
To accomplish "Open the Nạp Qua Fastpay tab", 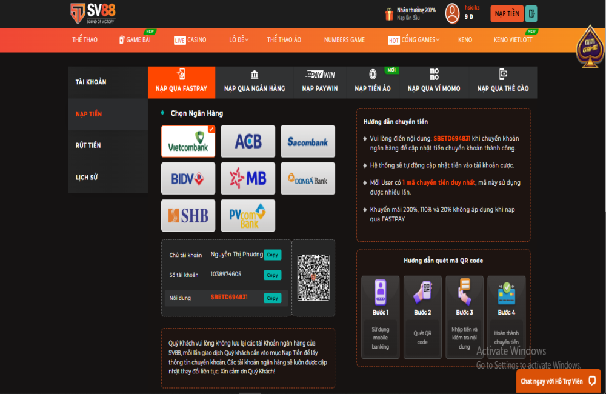I will (182, 82).
